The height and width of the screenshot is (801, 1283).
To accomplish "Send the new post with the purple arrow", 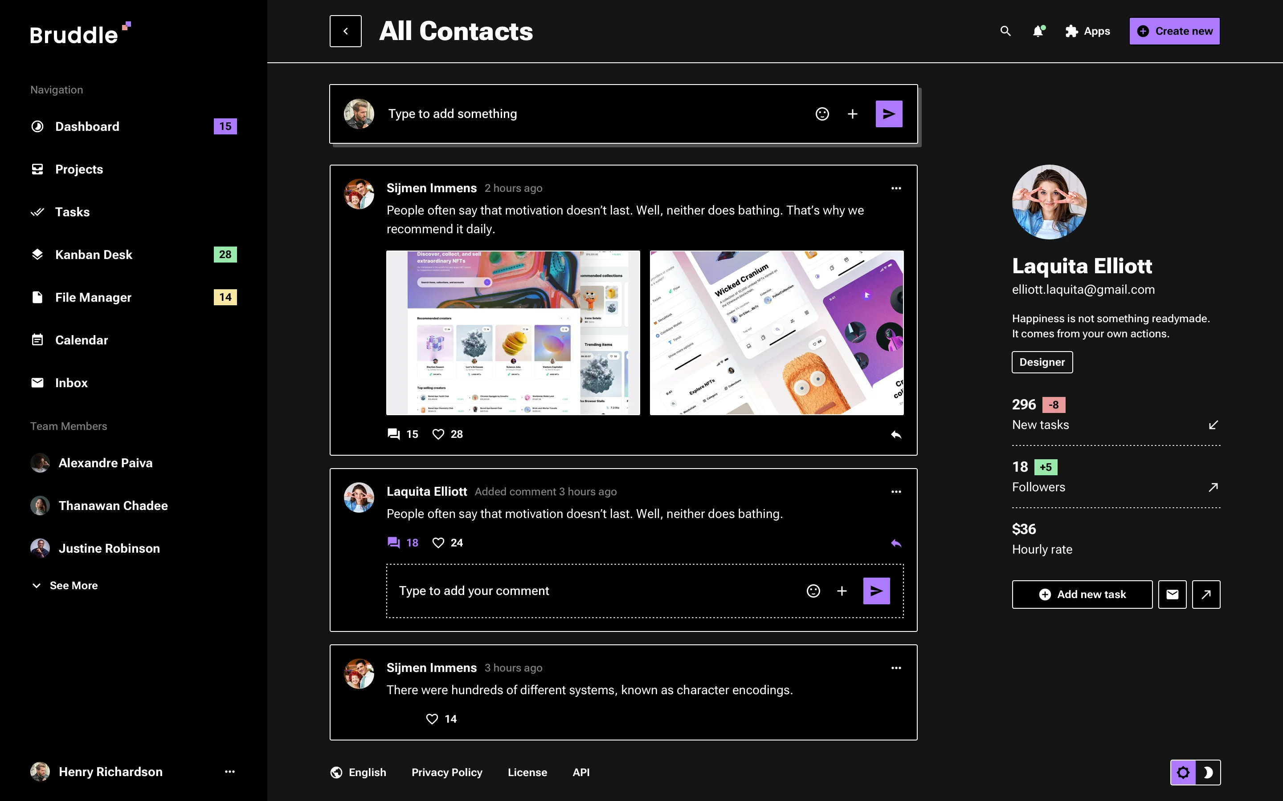I will coord(889,113).
